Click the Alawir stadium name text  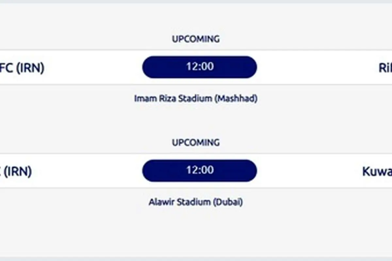180,202
